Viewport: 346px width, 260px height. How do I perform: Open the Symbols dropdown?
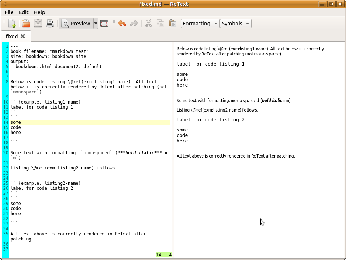point(236,23)
